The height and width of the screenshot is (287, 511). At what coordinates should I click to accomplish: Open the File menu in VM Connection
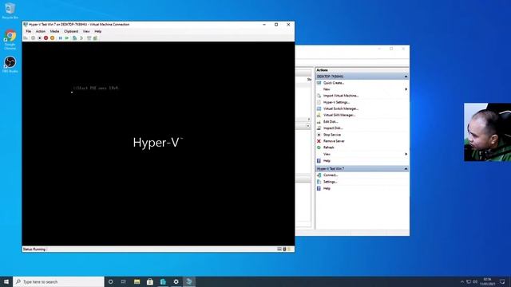pyautogui.click(x=29, y=31)
